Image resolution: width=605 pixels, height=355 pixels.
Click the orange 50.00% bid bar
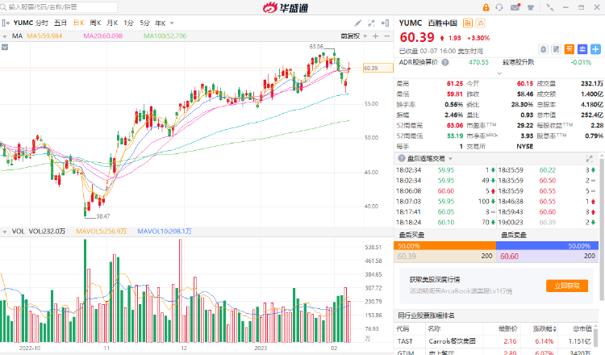pyautogui.click(x=444, y=245)
